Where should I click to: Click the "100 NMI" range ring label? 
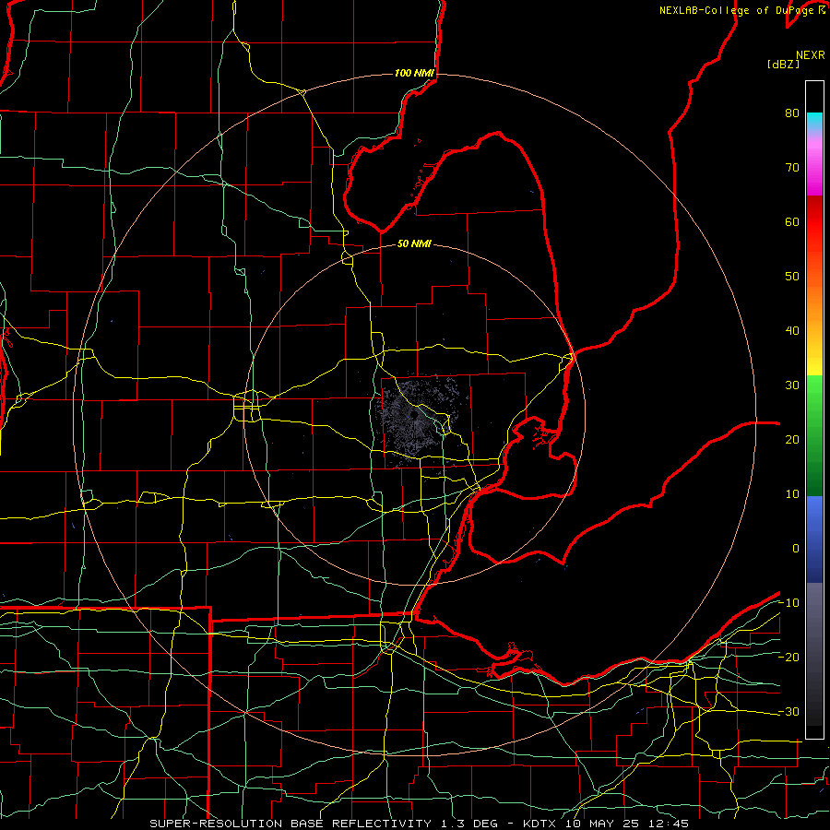(x=414, y=73)
